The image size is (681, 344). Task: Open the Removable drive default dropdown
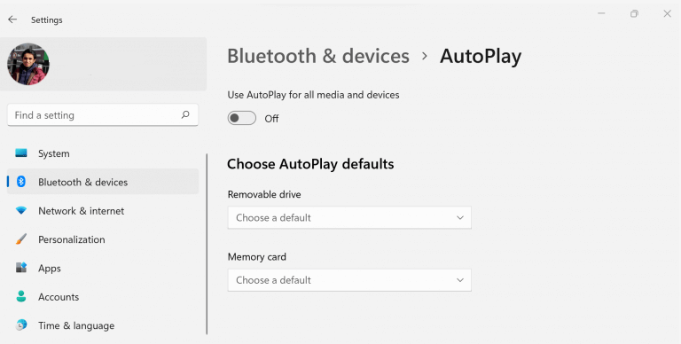pyautogui.click(x=349, y=217)
